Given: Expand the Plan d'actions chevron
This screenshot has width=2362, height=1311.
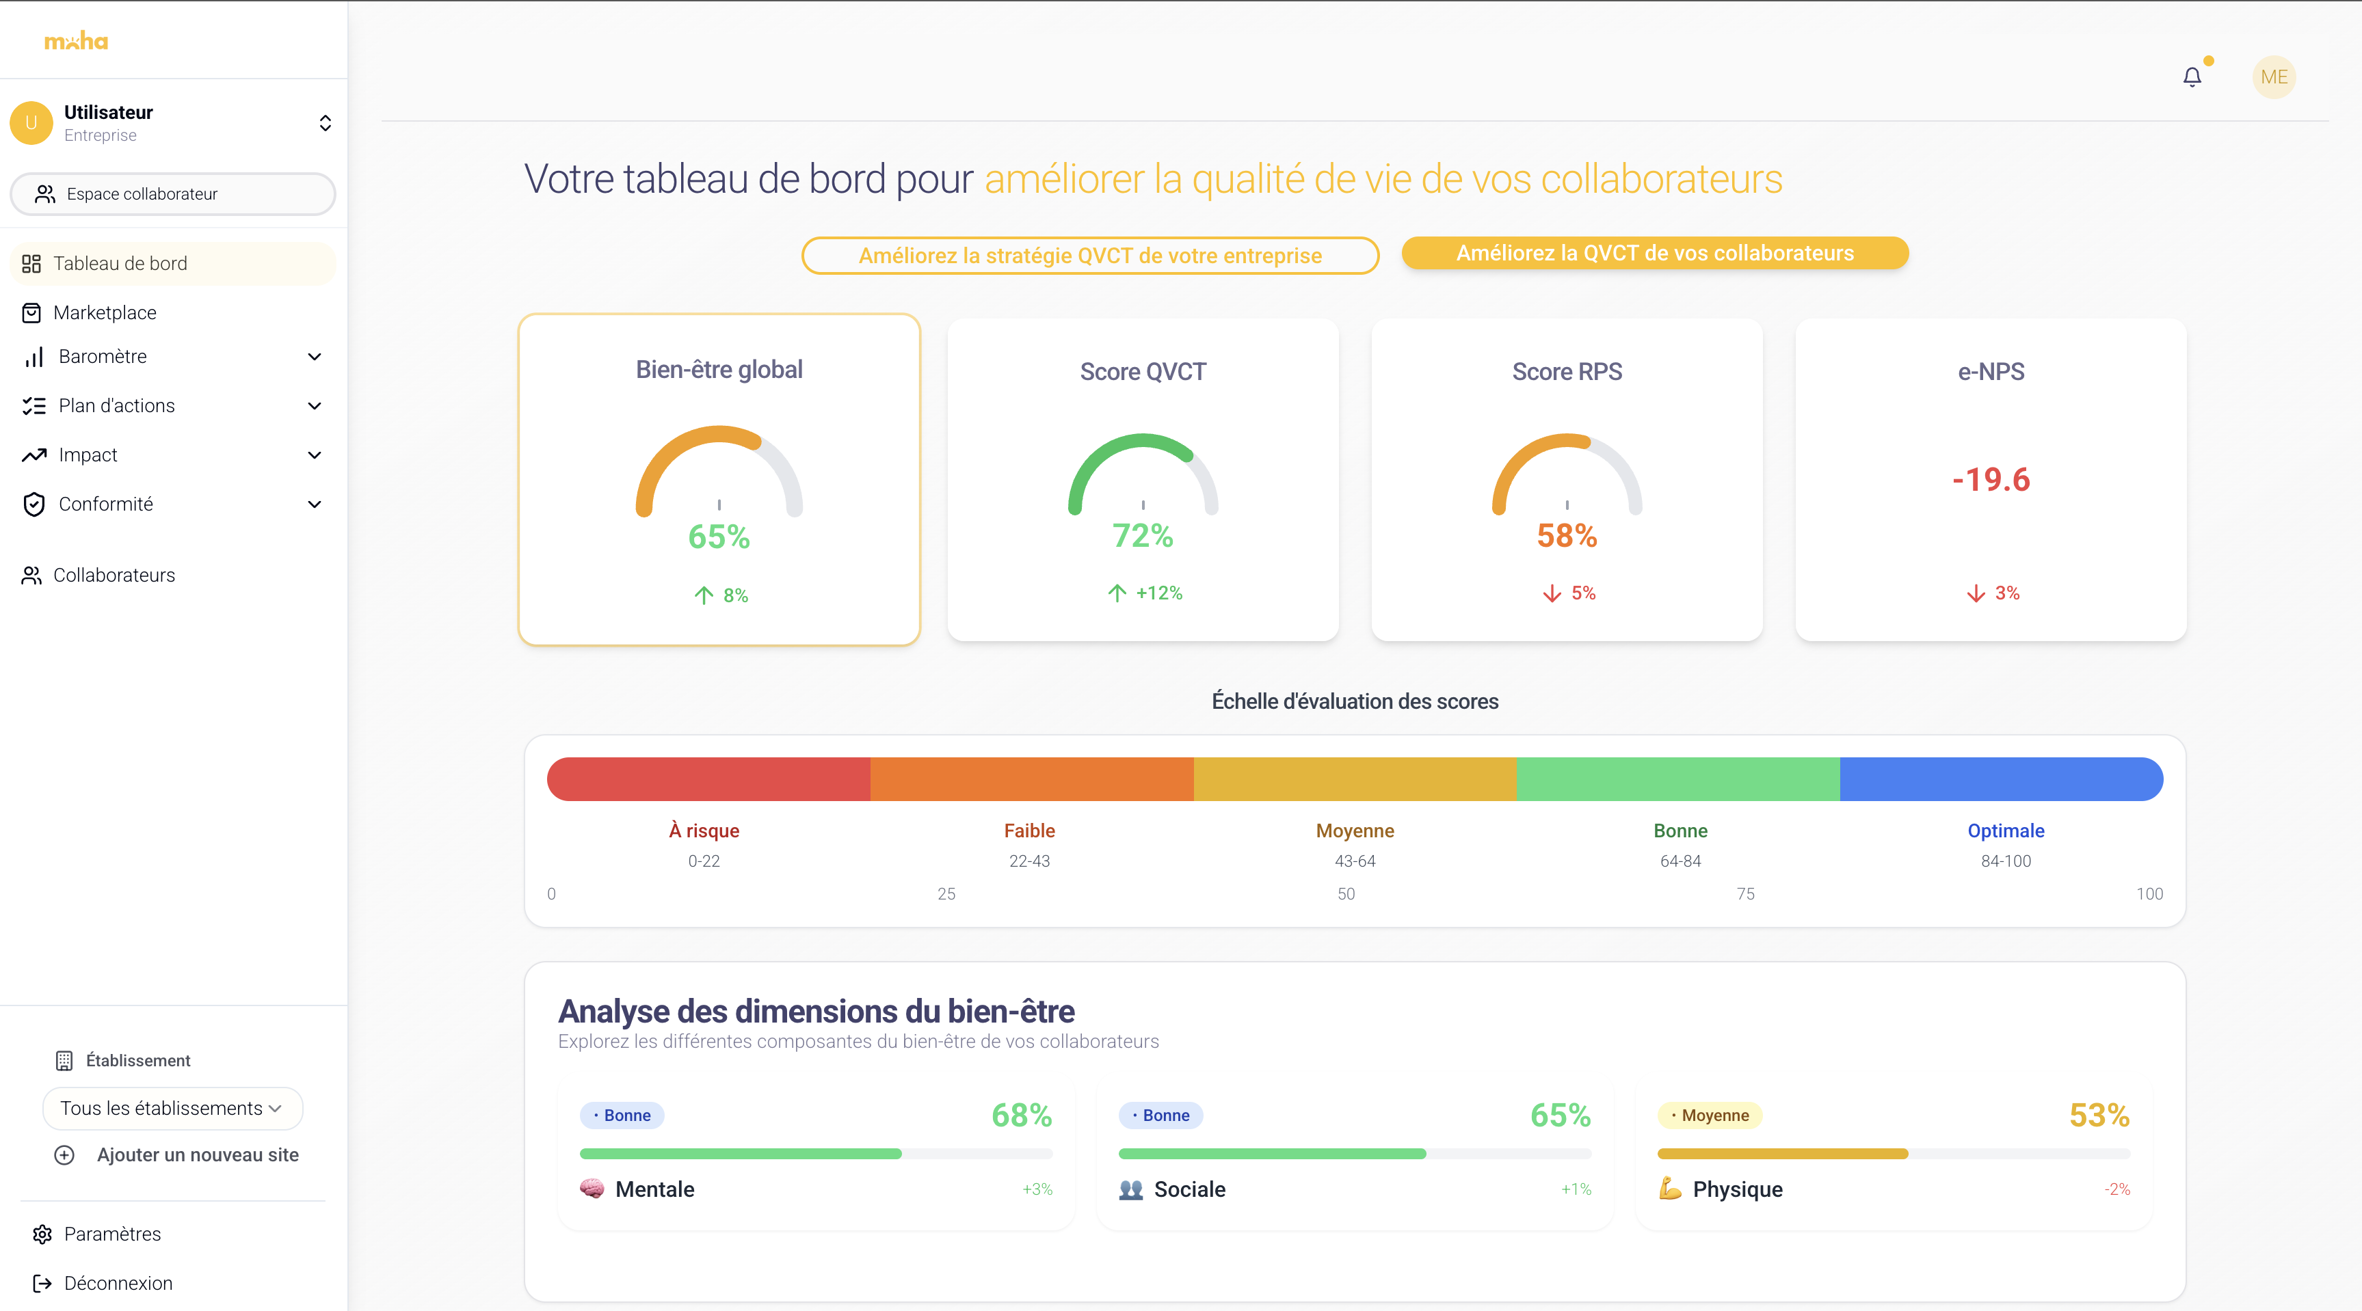Looking at the screenshot, I should point(315,406).
